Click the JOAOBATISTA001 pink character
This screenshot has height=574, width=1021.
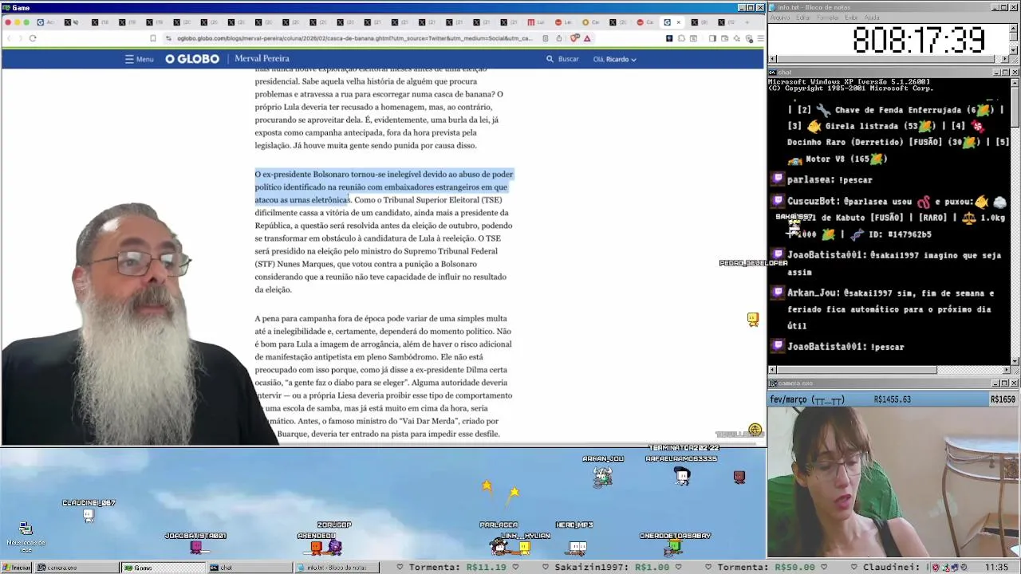pyautogui.click(x=196, y=547)
